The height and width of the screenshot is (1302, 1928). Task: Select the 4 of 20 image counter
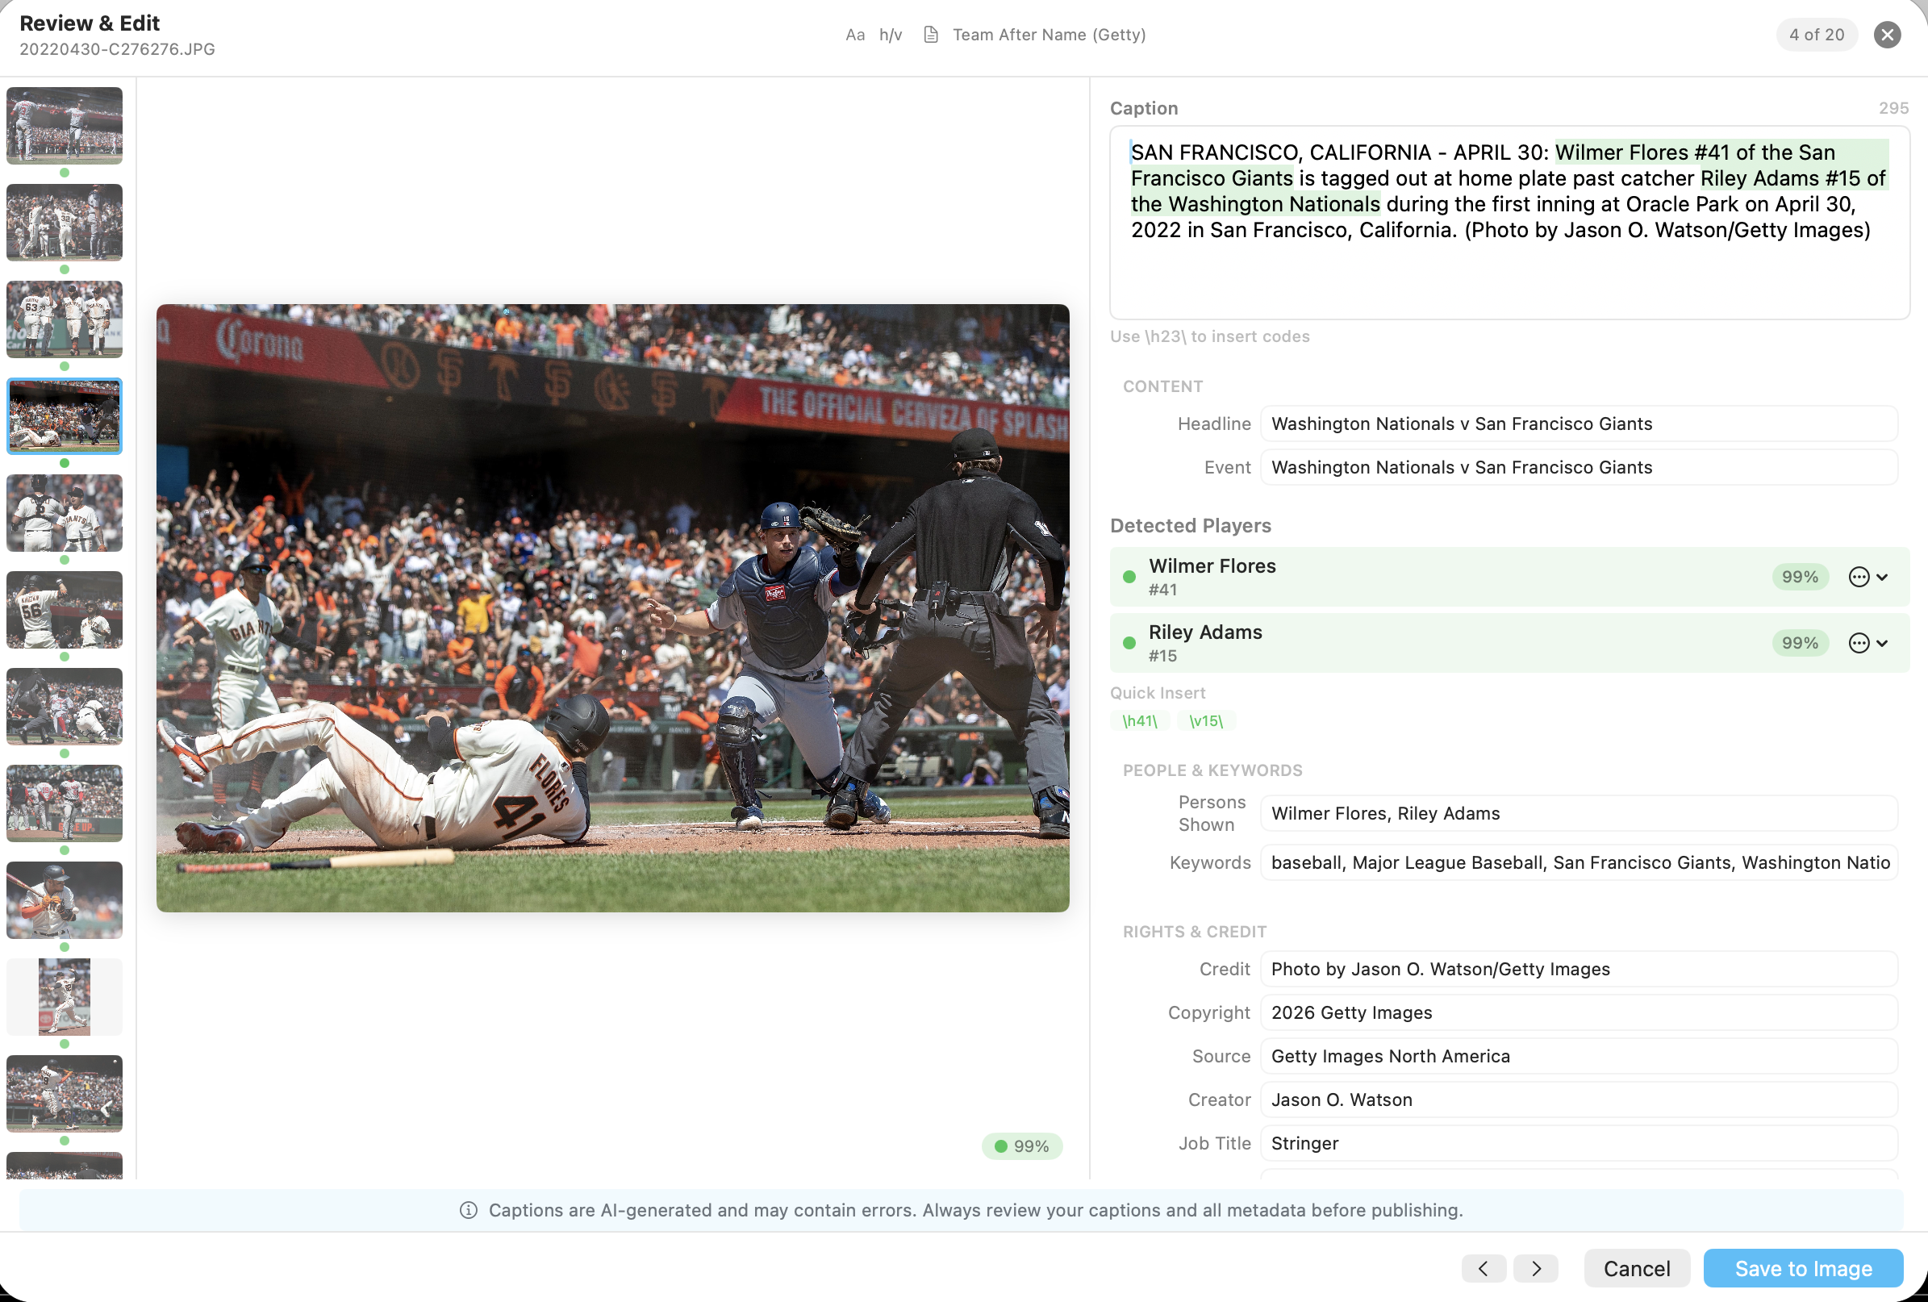[x=1816, y=35]
